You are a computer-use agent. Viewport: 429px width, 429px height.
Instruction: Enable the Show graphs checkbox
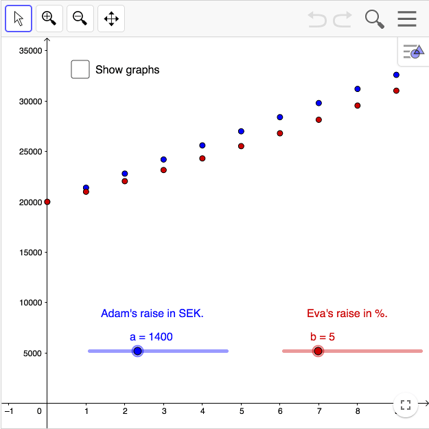pos(80,69)
